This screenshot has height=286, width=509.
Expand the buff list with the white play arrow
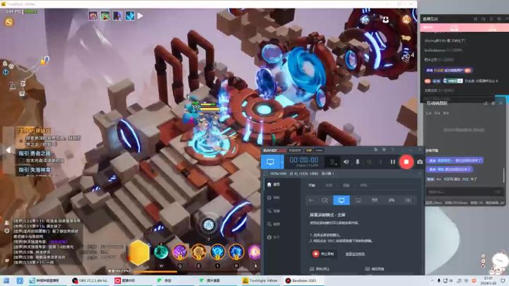tap(140, 16)
